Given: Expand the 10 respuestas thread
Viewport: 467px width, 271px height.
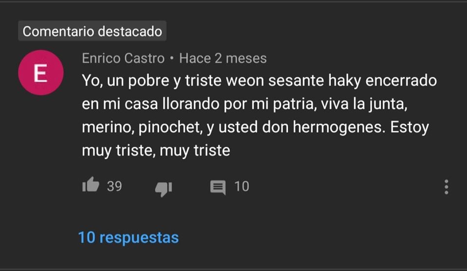Looking at the screenshot, I should 128,237.
